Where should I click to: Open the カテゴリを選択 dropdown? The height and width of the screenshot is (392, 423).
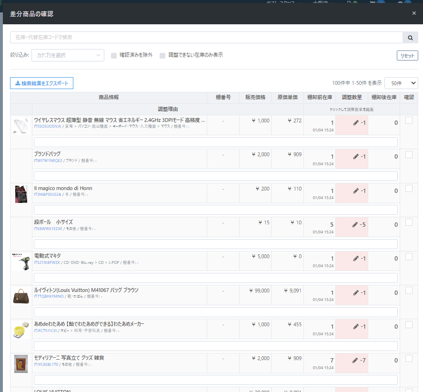tap(68, 55)
